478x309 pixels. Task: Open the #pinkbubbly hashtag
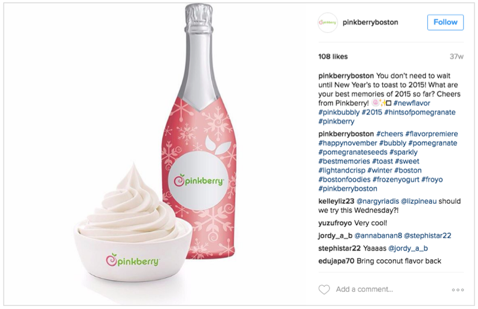click(339, 112)
